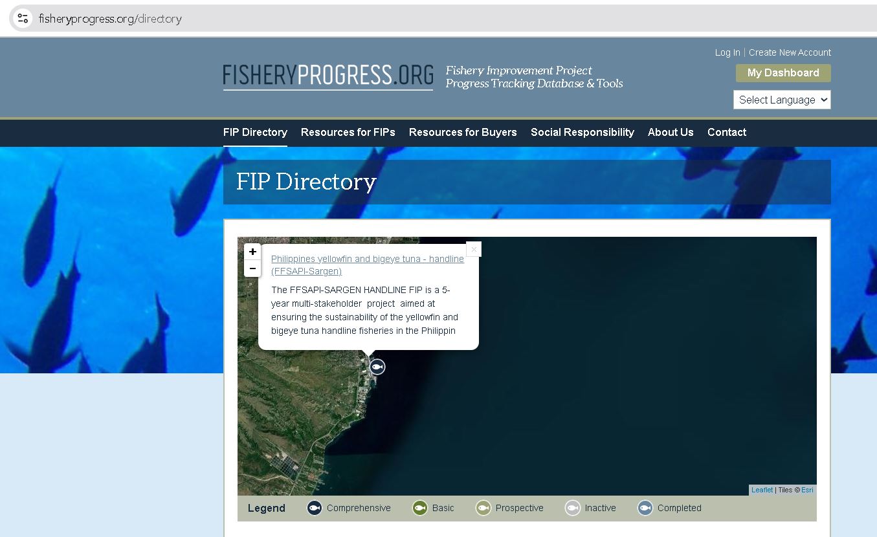Viewport: 877px width, 537px height.
Task: Click the Completed legend fish icon
Action: (x=645, y=508)
